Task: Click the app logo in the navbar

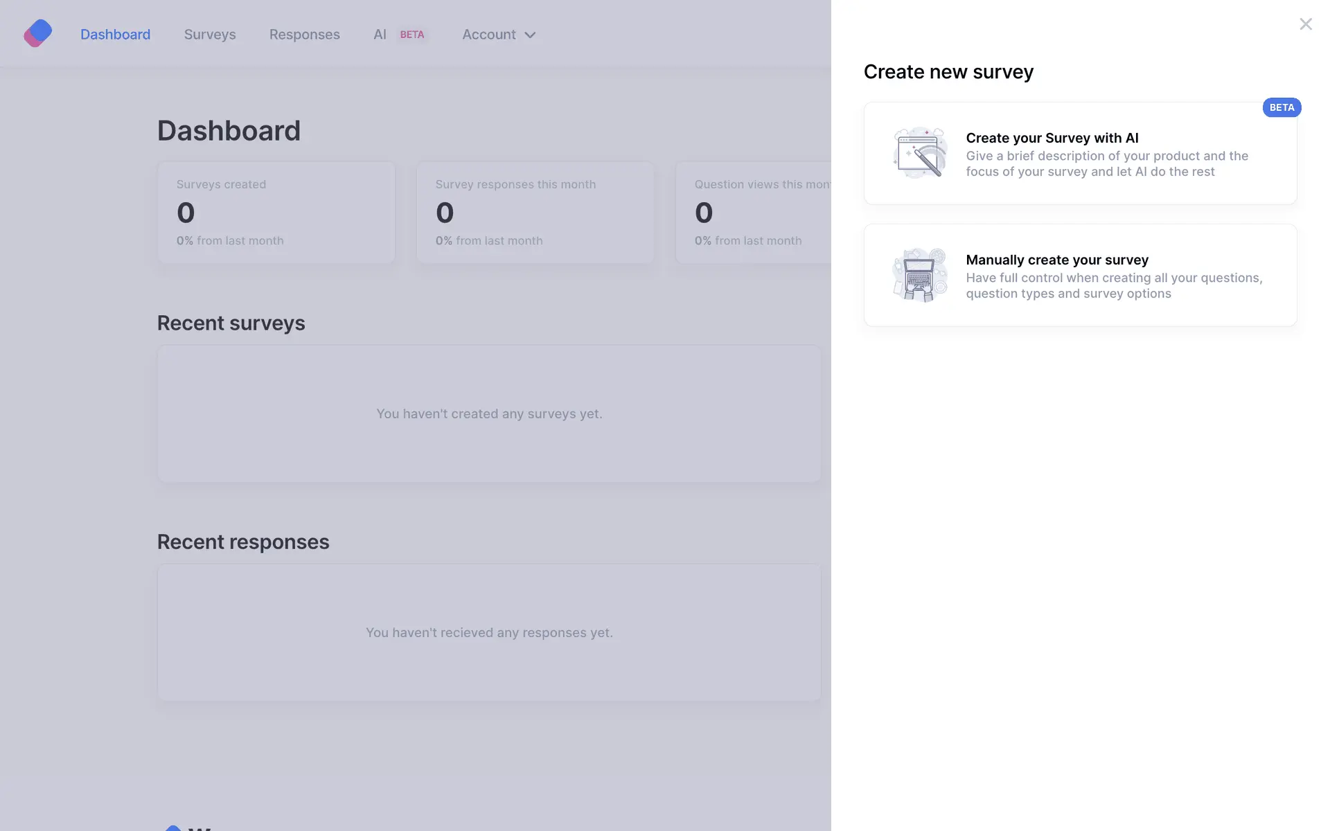Action: (x=38, y=33)
